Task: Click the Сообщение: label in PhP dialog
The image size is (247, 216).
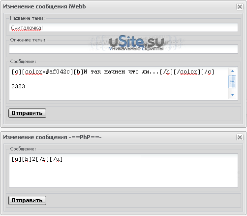Action: pos(23,149)
